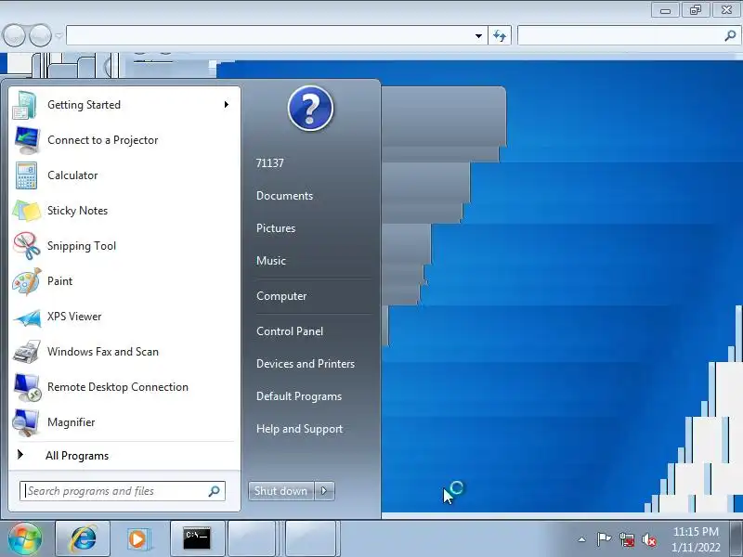Viewport: 743px width, 557px height.
Task: Click Windows Fax and Scan label
Action: [103, 352]
